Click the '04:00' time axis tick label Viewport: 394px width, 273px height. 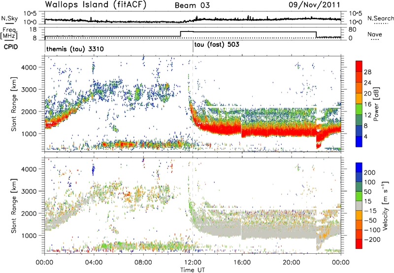click(x=94, y=263)
